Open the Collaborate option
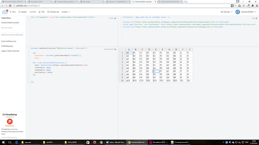Screen dimensions: 259x145 (53, 12)
